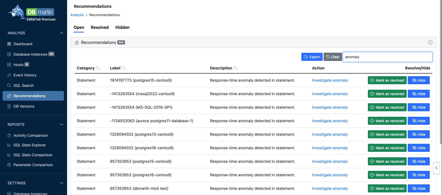Click the Action column header
Image resolution: width=442 pixels, height=195 pixels.
coord(318,68)
